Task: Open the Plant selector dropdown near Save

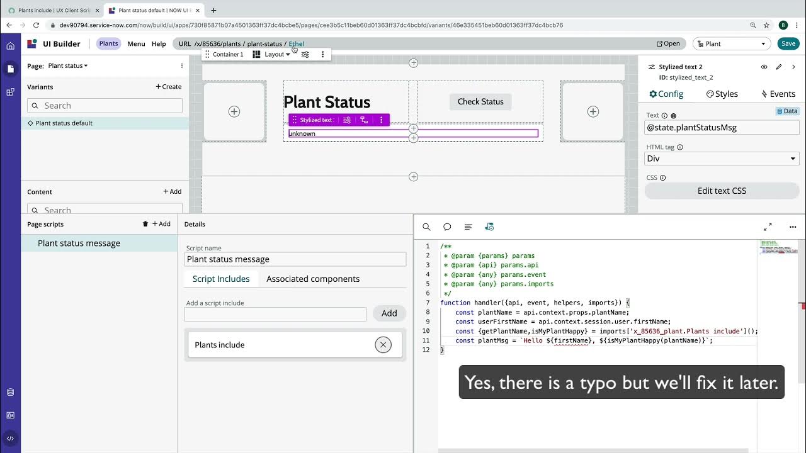Action: pos(732,43)
